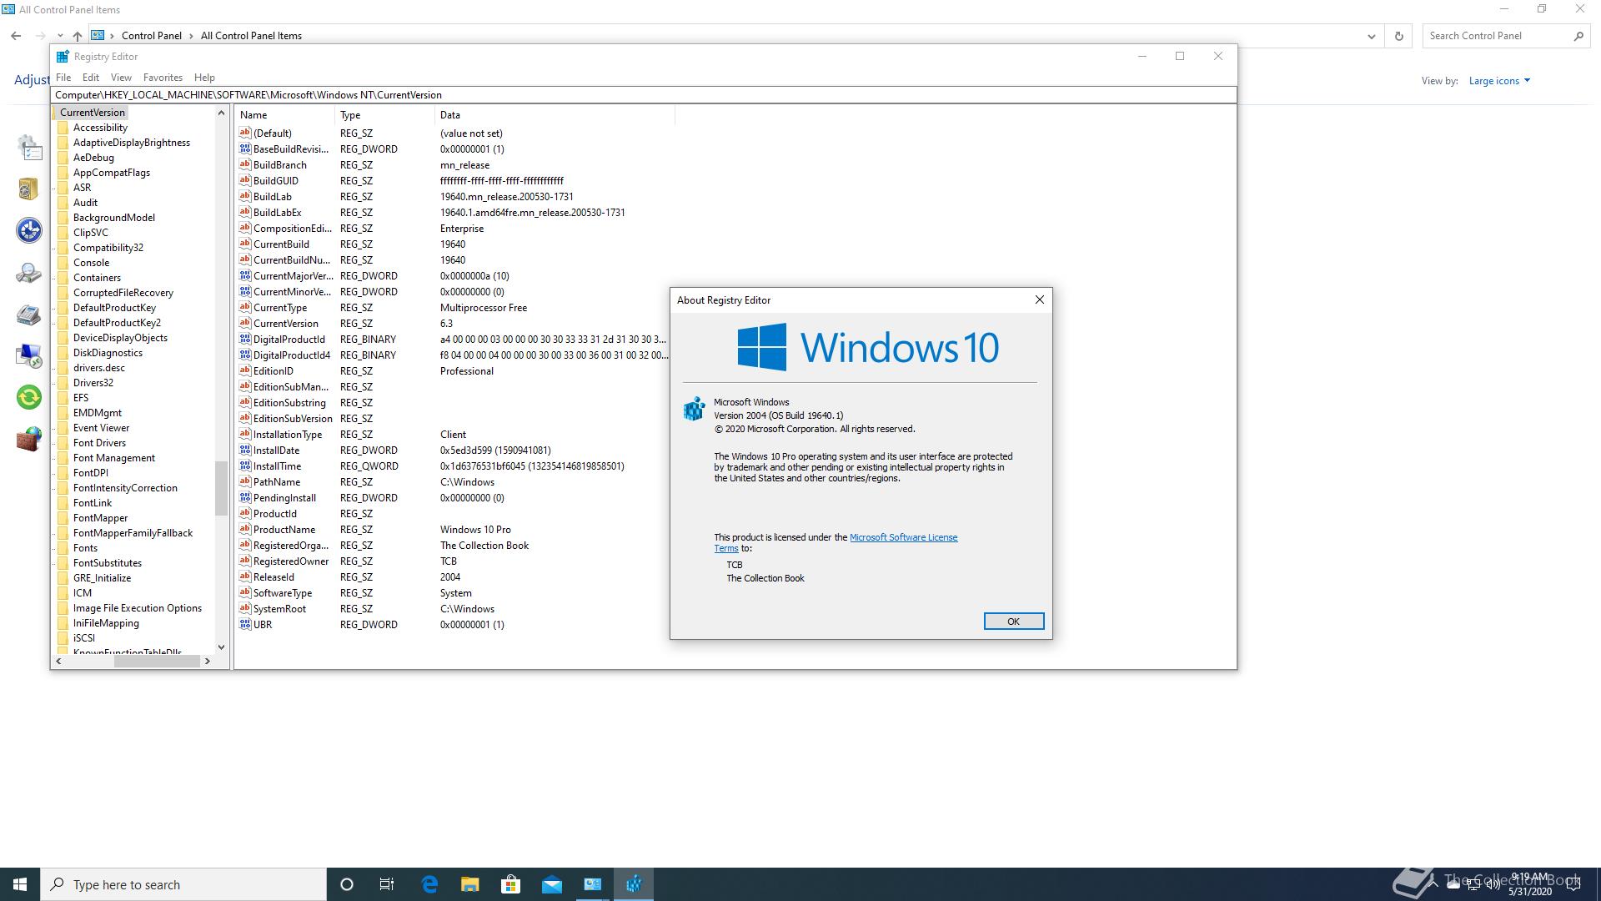Open the Windows Defender Firewall icon

(29, 439)
